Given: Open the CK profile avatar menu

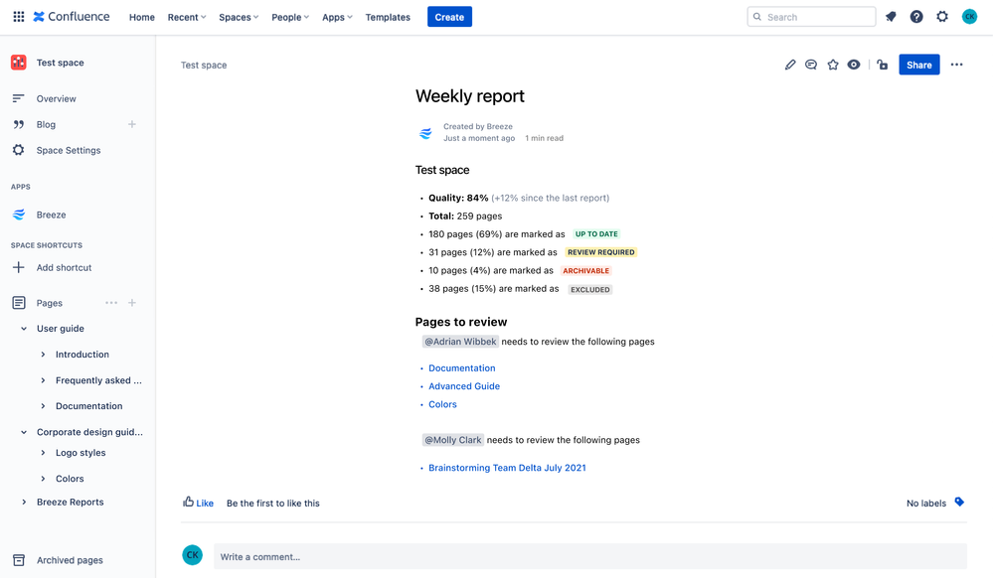Looking at the screenshot, I should pyautogui.click(x=969, y=17).
